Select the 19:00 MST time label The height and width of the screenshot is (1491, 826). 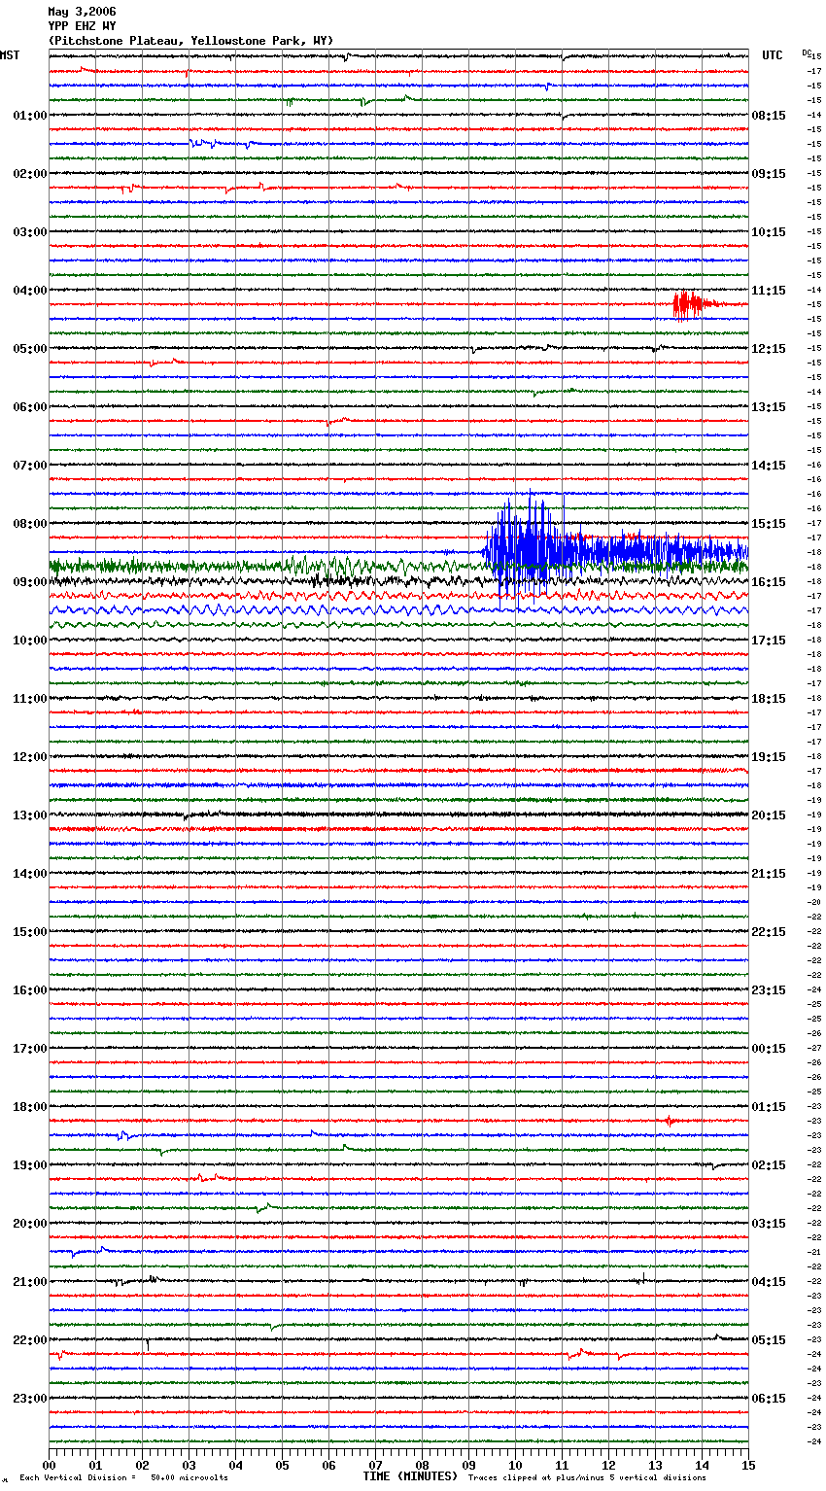coord(30,1165)
